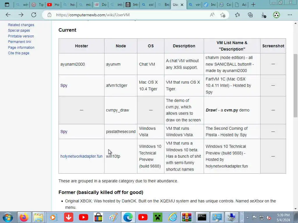Launch Firefox from the taskbar

[24, 217]
